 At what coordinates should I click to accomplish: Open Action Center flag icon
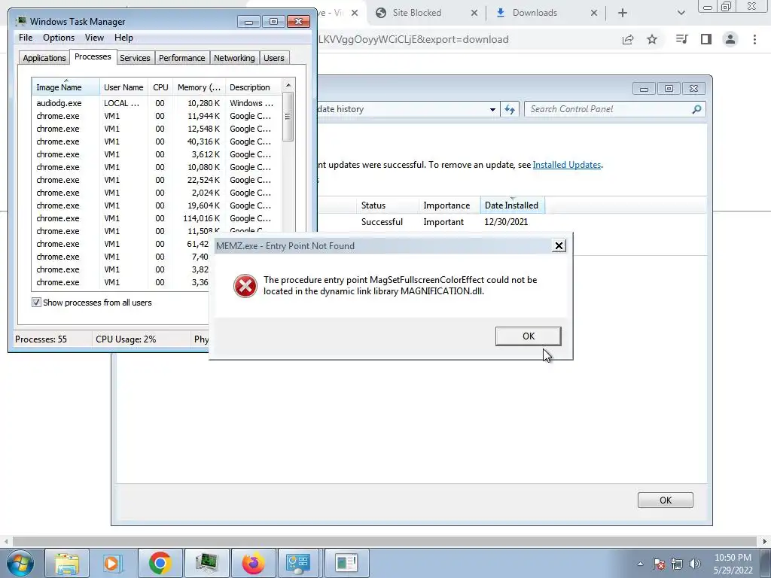659,564
